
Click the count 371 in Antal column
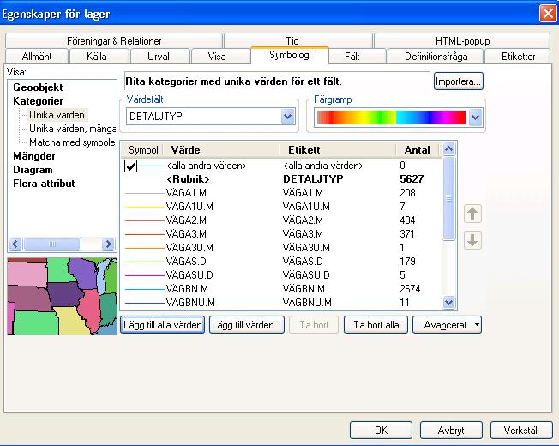pyautogui.click(x=407, y=234)
